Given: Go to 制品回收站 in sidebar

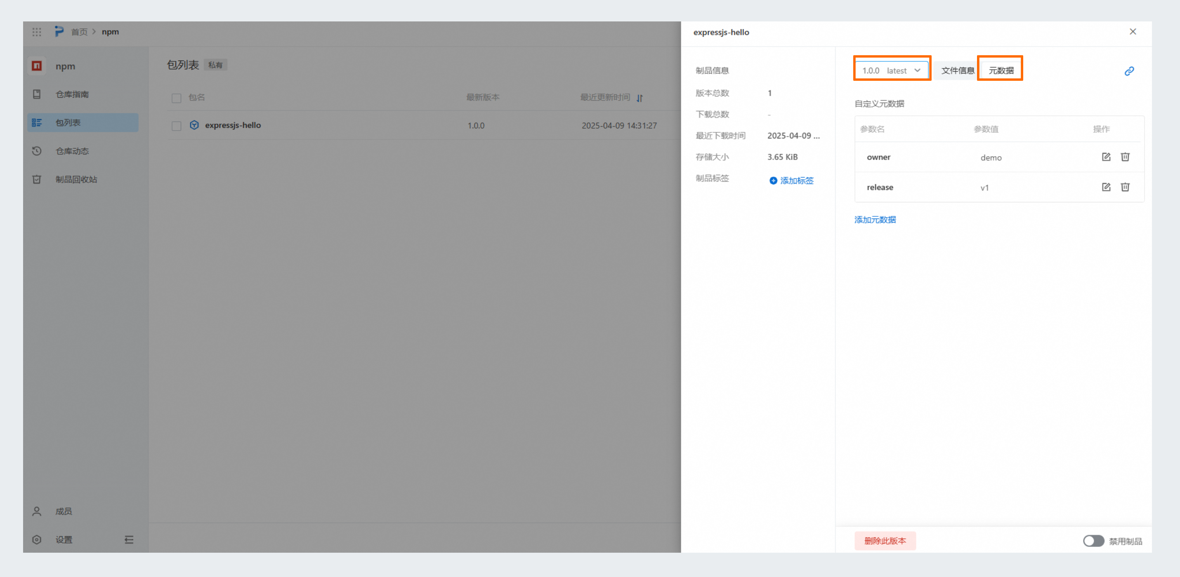Looking at the screenshot, I should (76, 179).
